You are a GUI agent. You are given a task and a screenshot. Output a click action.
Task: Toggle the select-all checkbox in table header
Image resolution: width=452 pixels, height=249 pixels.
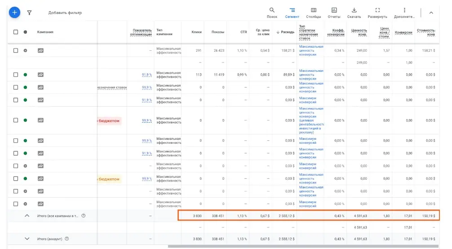click(16, 32)
